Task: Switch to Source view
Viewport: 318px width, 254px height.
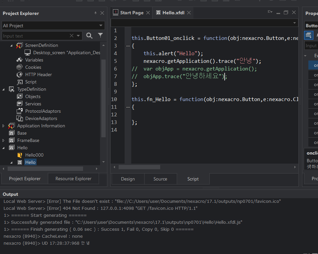Action: [160, 179]
